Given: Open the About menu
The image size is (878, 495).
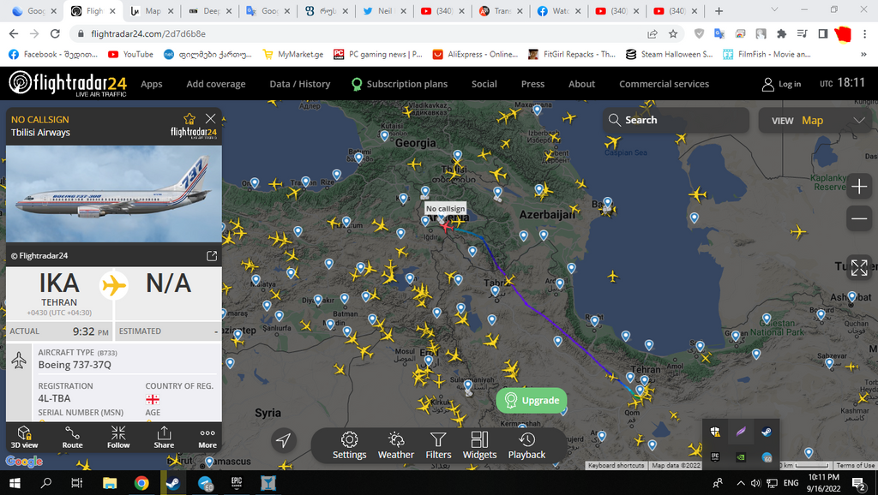Looking at the screenshot, I should tap(582, 84).
